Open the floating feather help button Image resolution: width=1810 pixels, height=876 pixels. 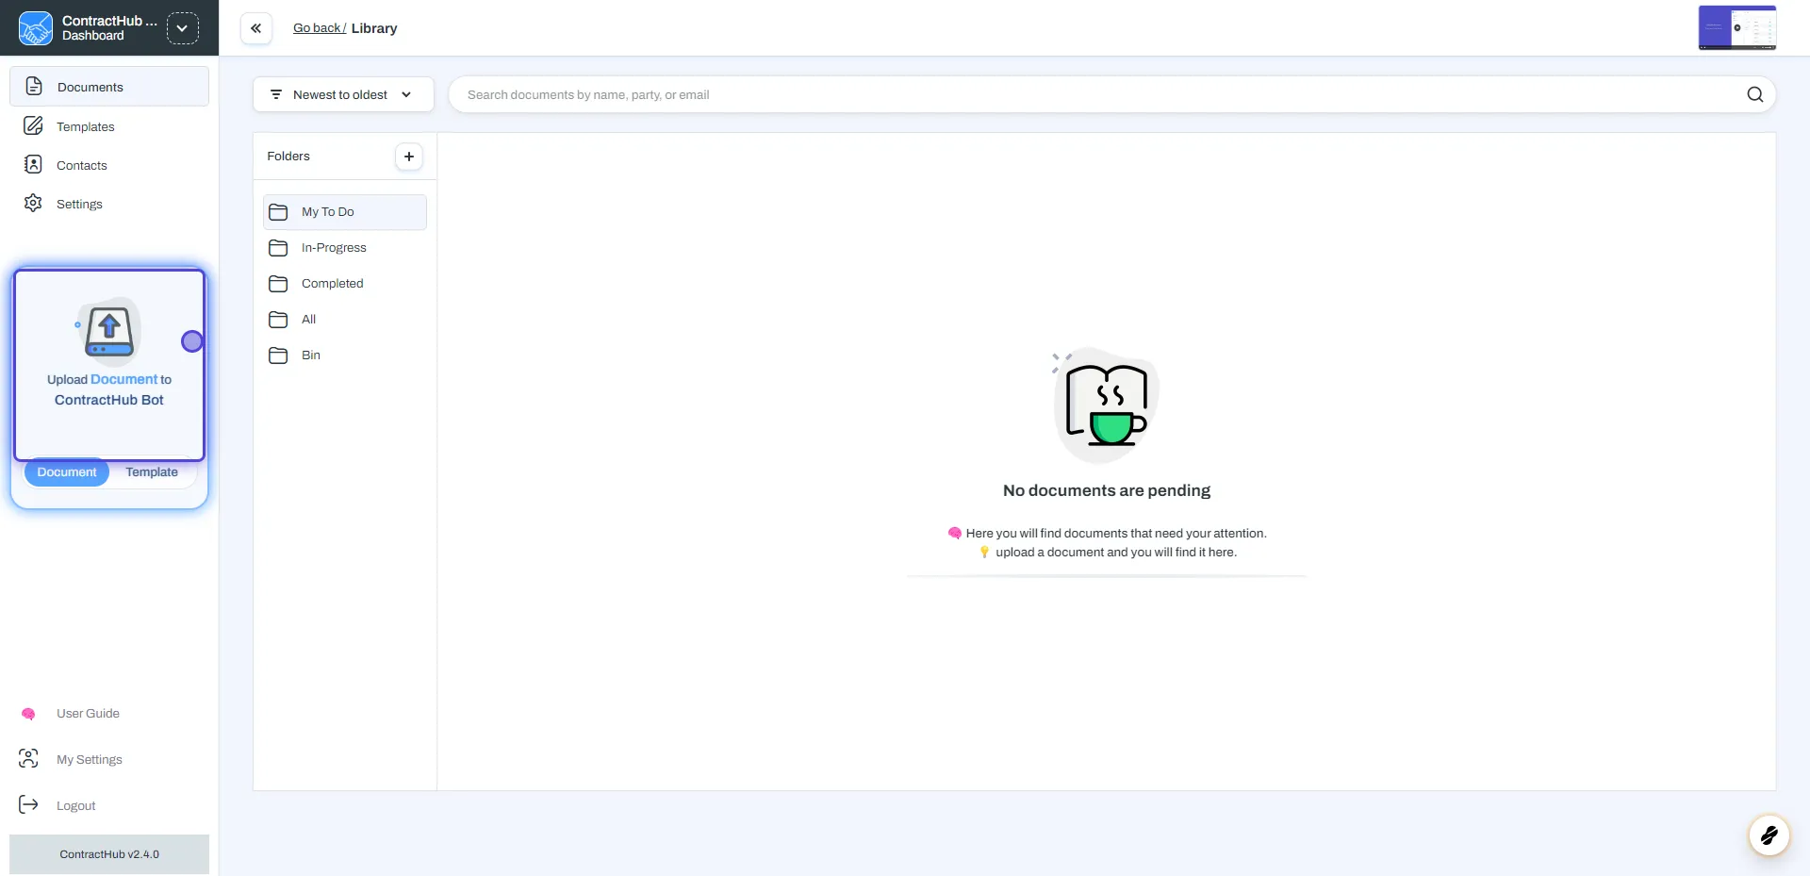click(1769, 835)
